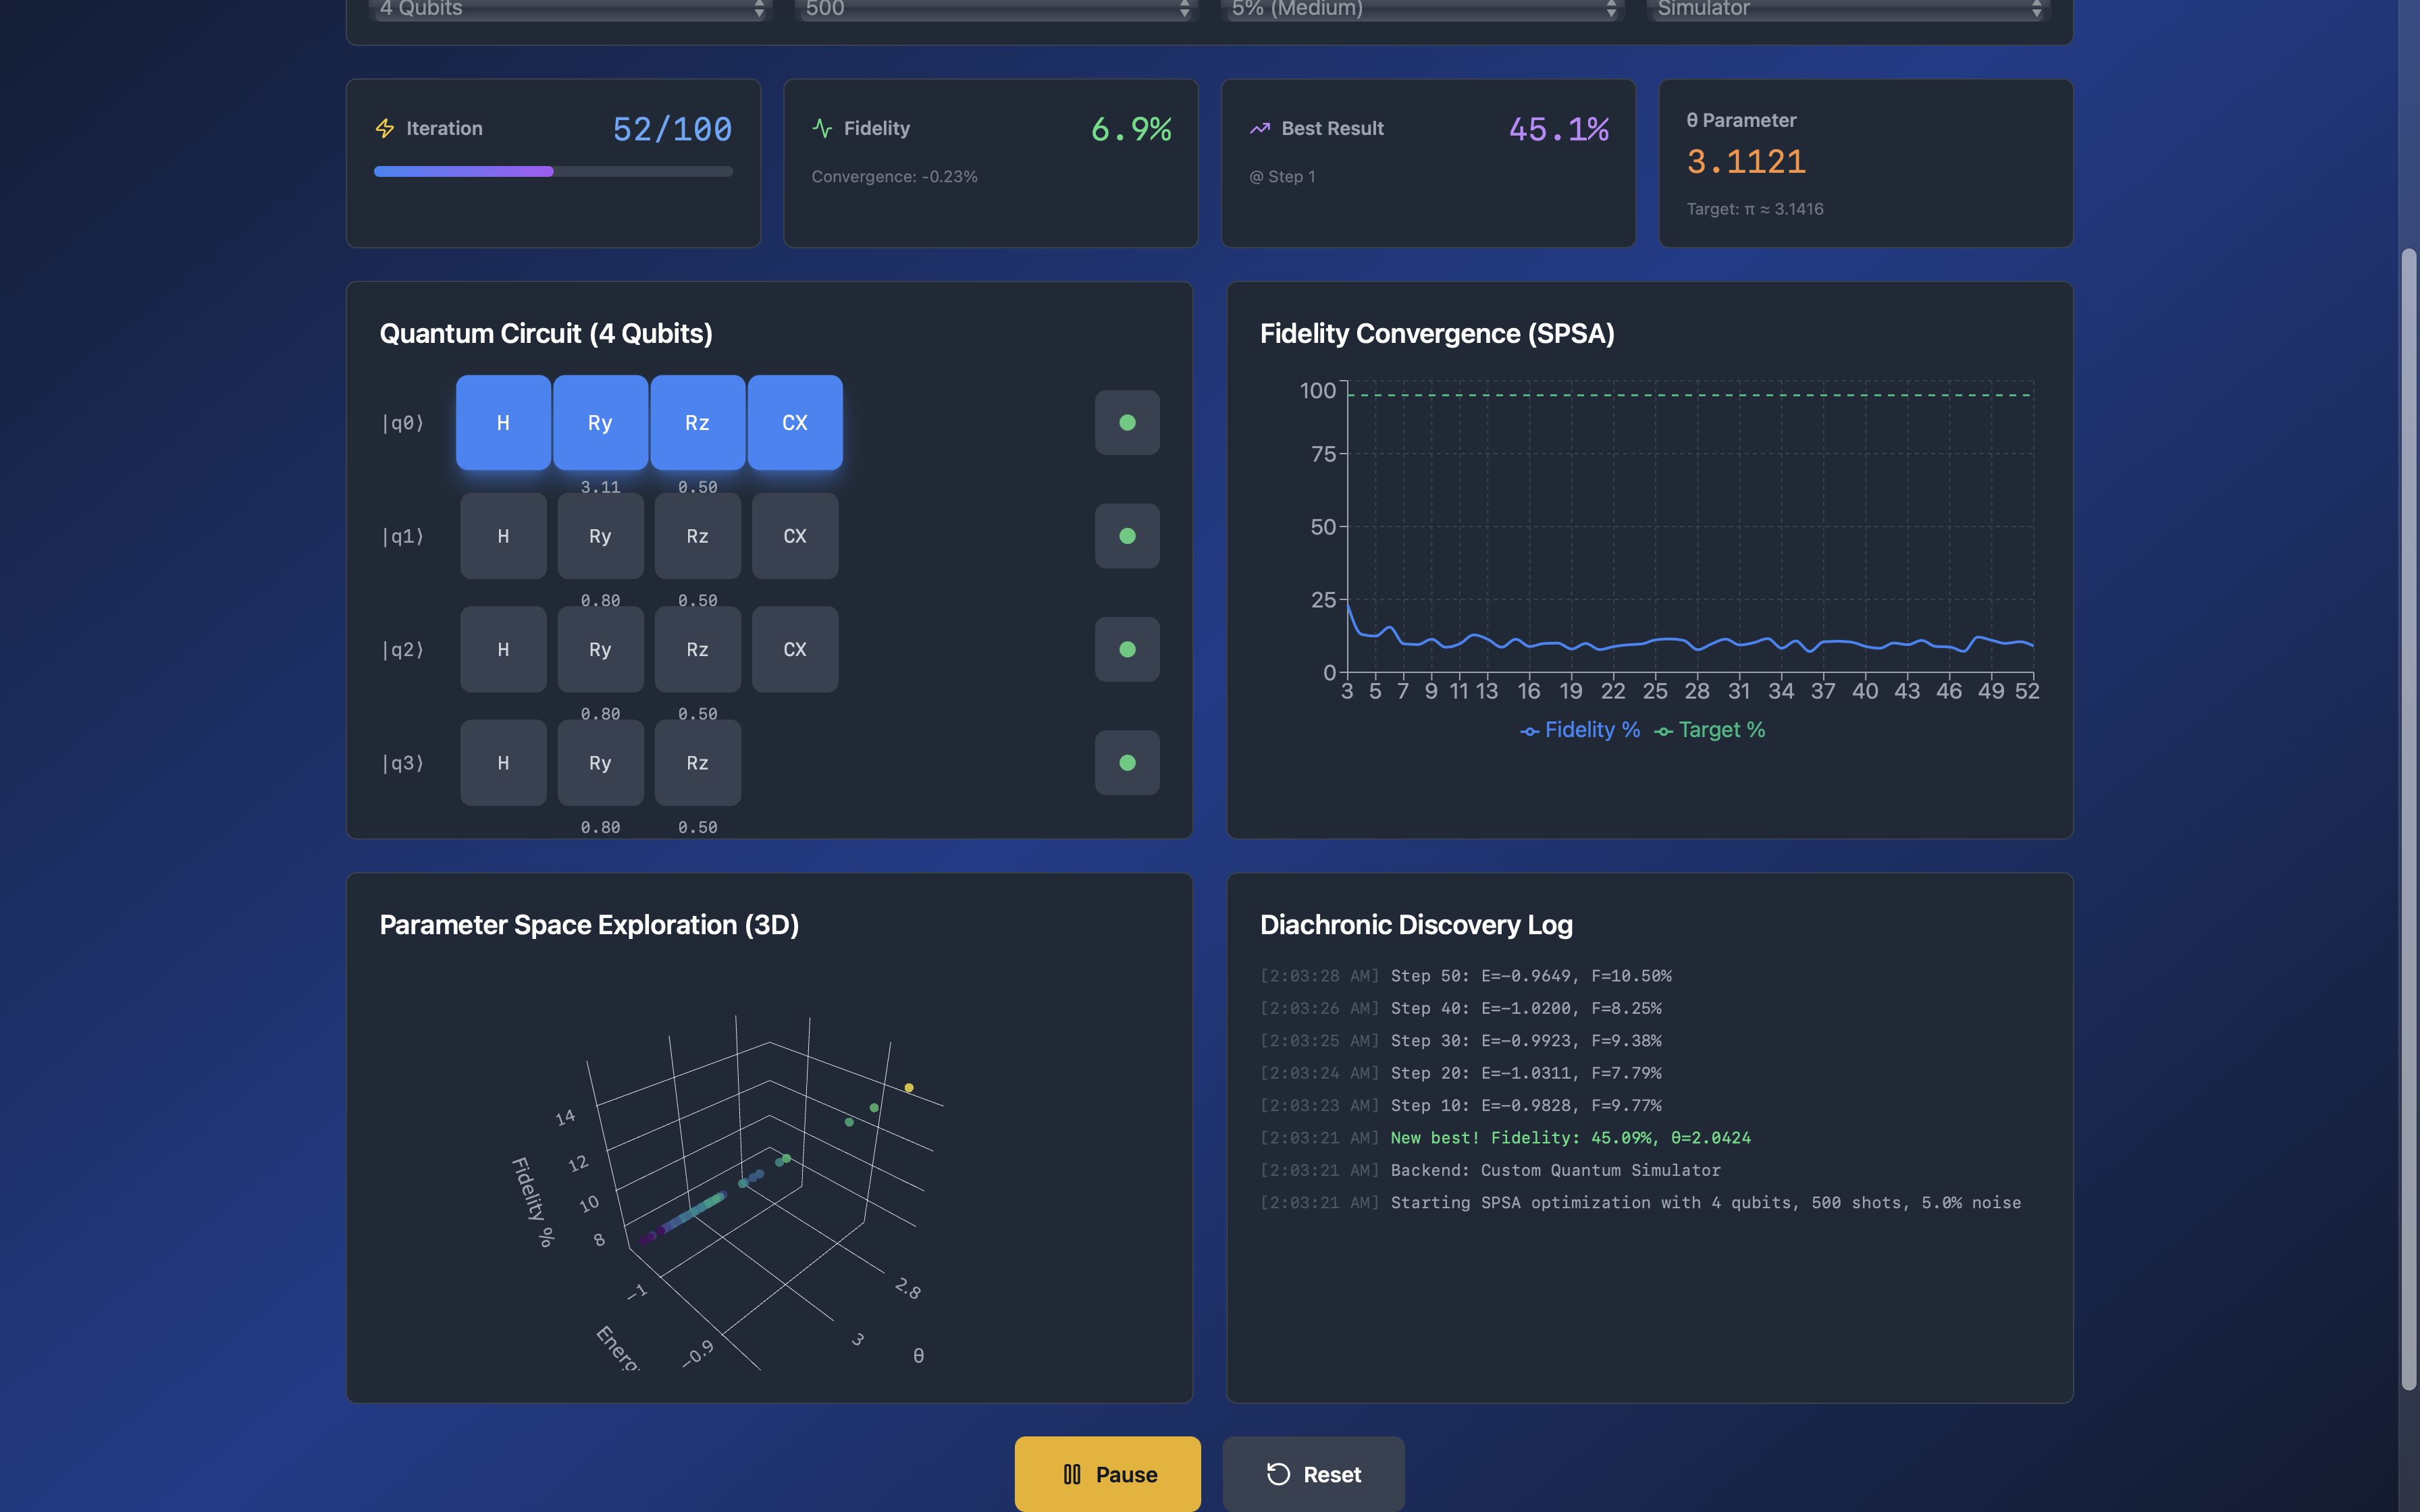
Task: Click the Pause button
Action: (x=1107, y=1473)
